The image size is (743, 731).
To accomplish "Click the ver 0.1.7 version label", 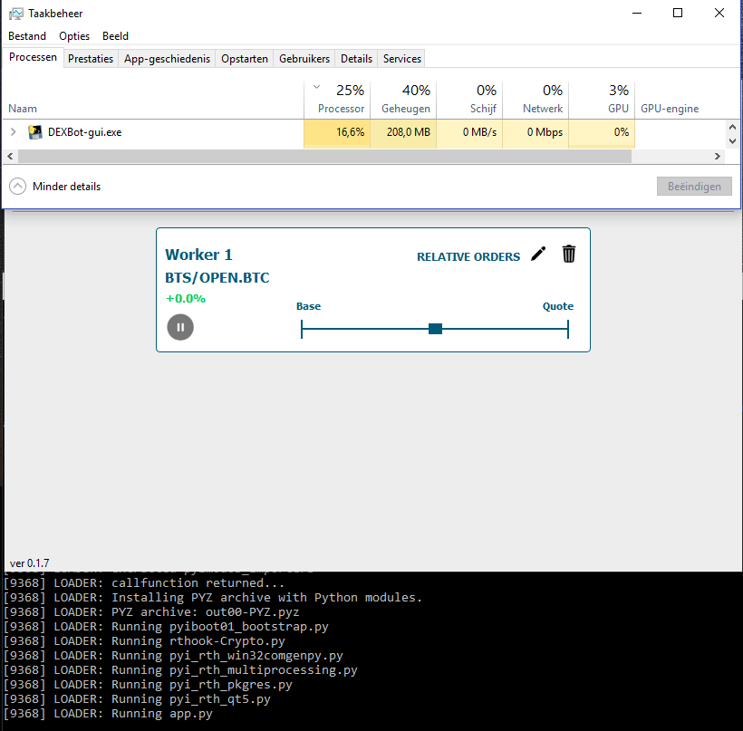I will (29, 563).
